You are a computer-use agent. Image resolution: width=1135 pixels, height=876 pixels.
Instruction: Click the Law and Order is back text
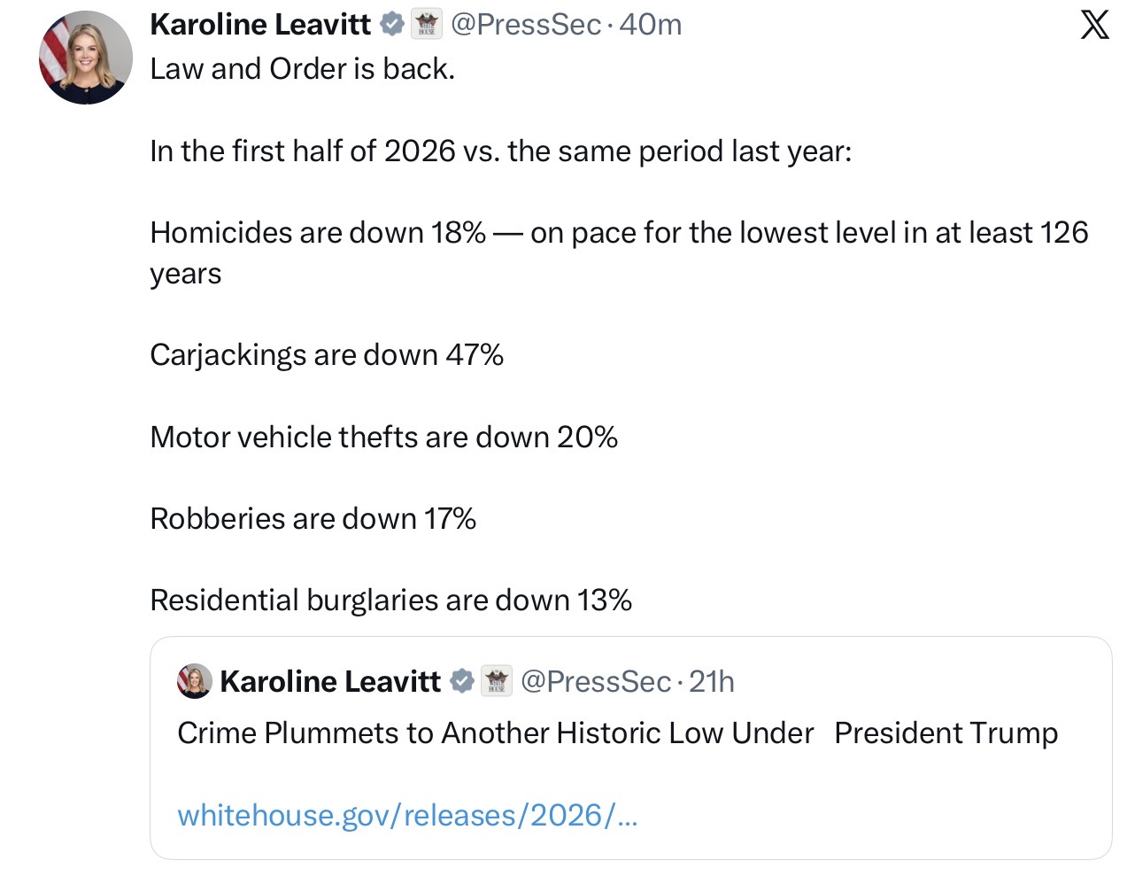(x=303, y=69)
